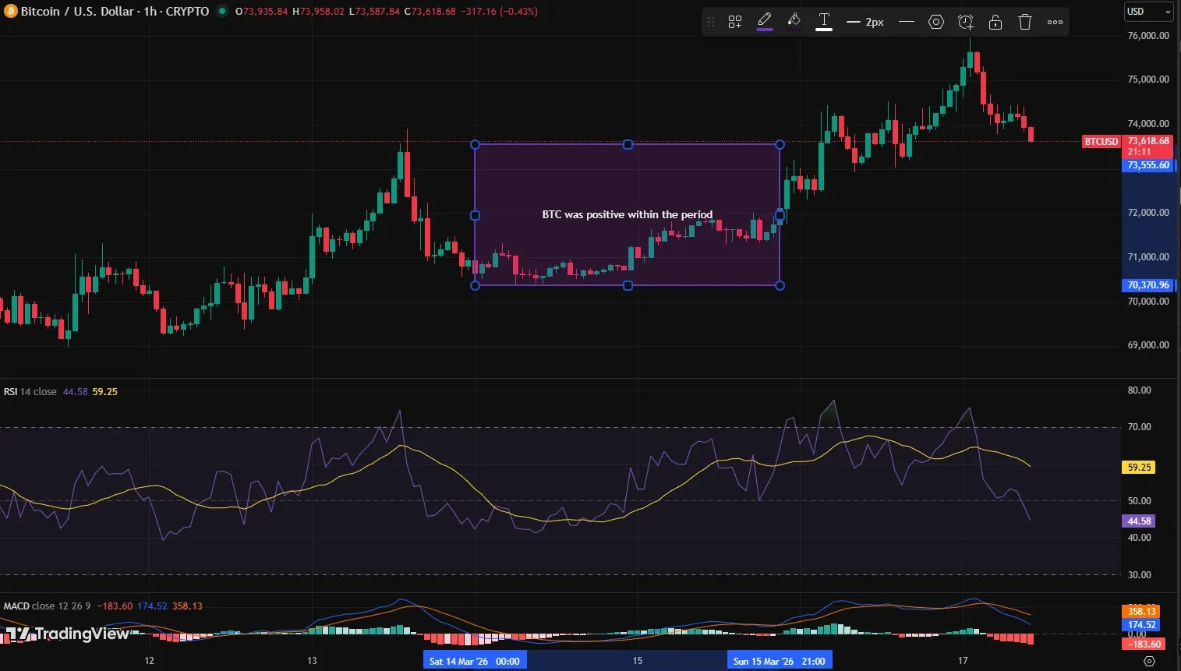
Task: Add an alert on the drawing
Action: pyautogui.click(x=966, y=22)
